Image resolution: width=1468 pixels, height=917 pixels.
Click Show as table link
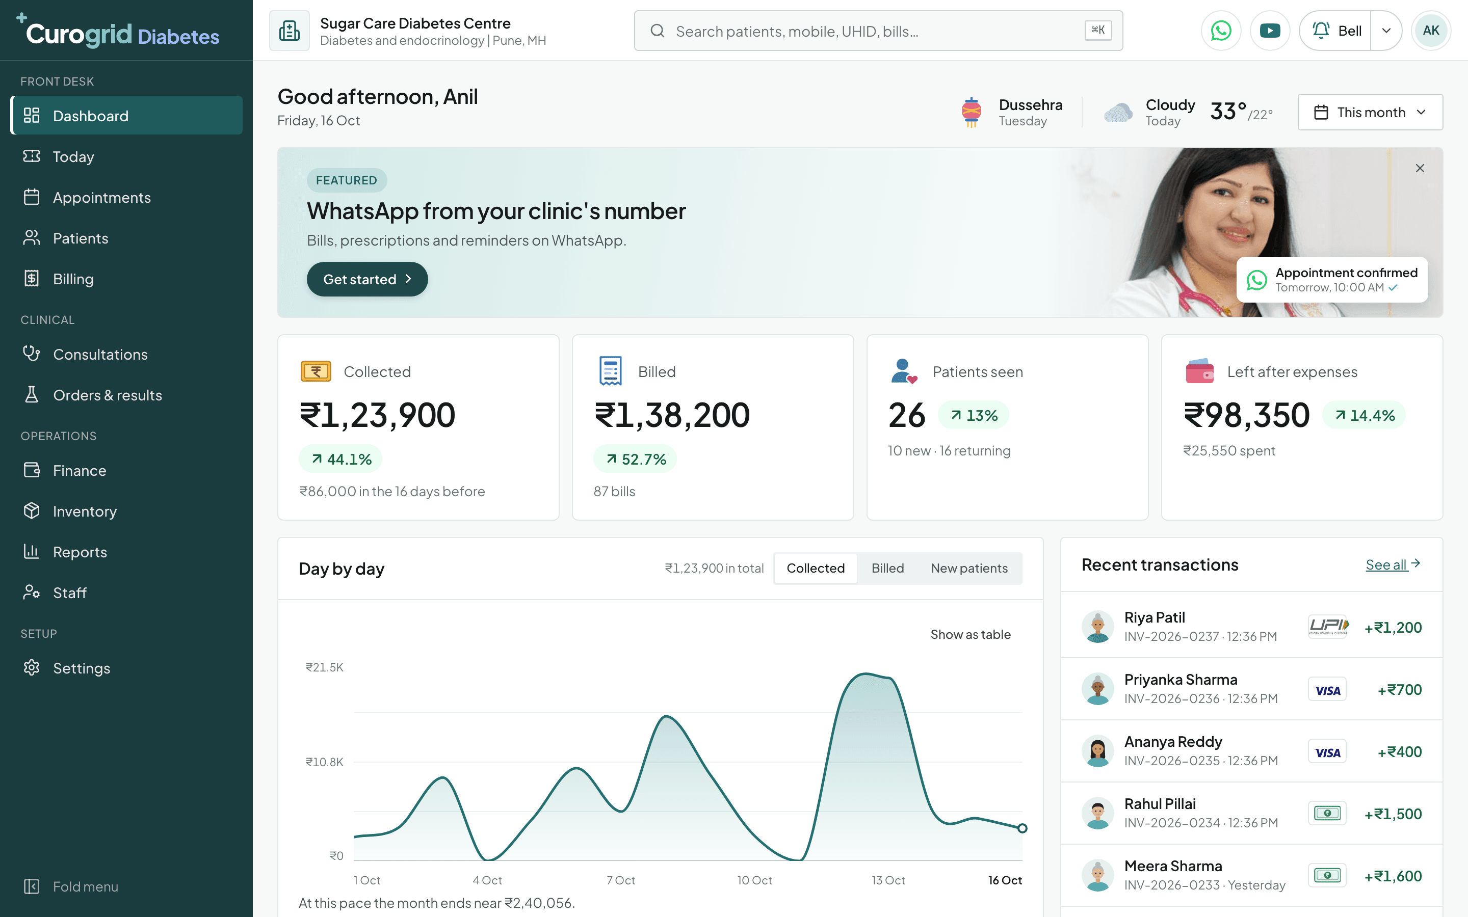[970, 634]
